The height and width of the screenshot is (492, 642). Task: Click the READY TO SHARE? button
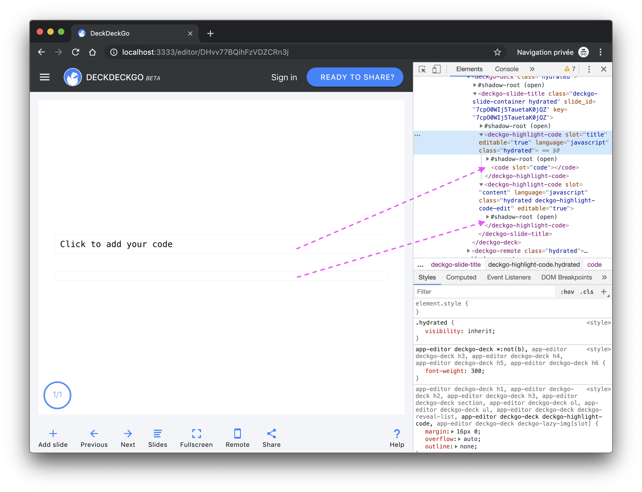point(355,77)
